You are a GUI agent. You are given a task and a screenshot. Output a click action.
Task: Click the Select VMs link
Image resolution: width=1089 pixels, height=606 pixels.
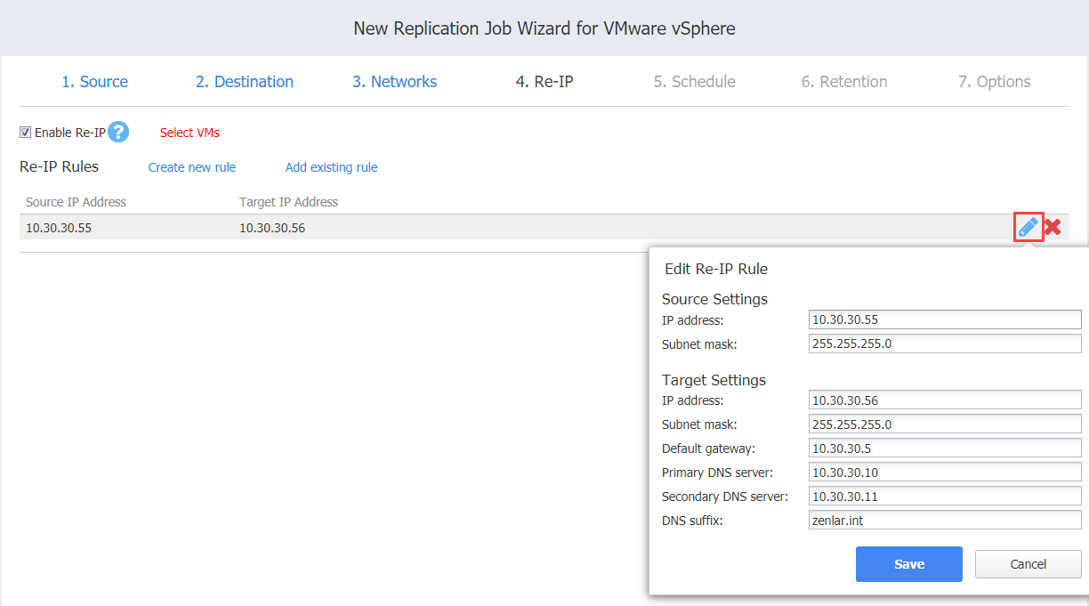[x=190, y=133]
